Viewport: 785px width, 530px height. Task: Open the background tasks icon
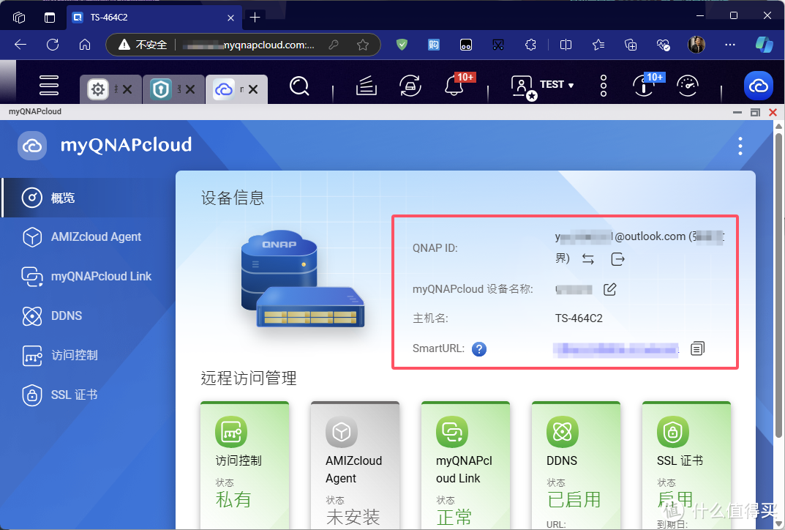tap(367, 86)
